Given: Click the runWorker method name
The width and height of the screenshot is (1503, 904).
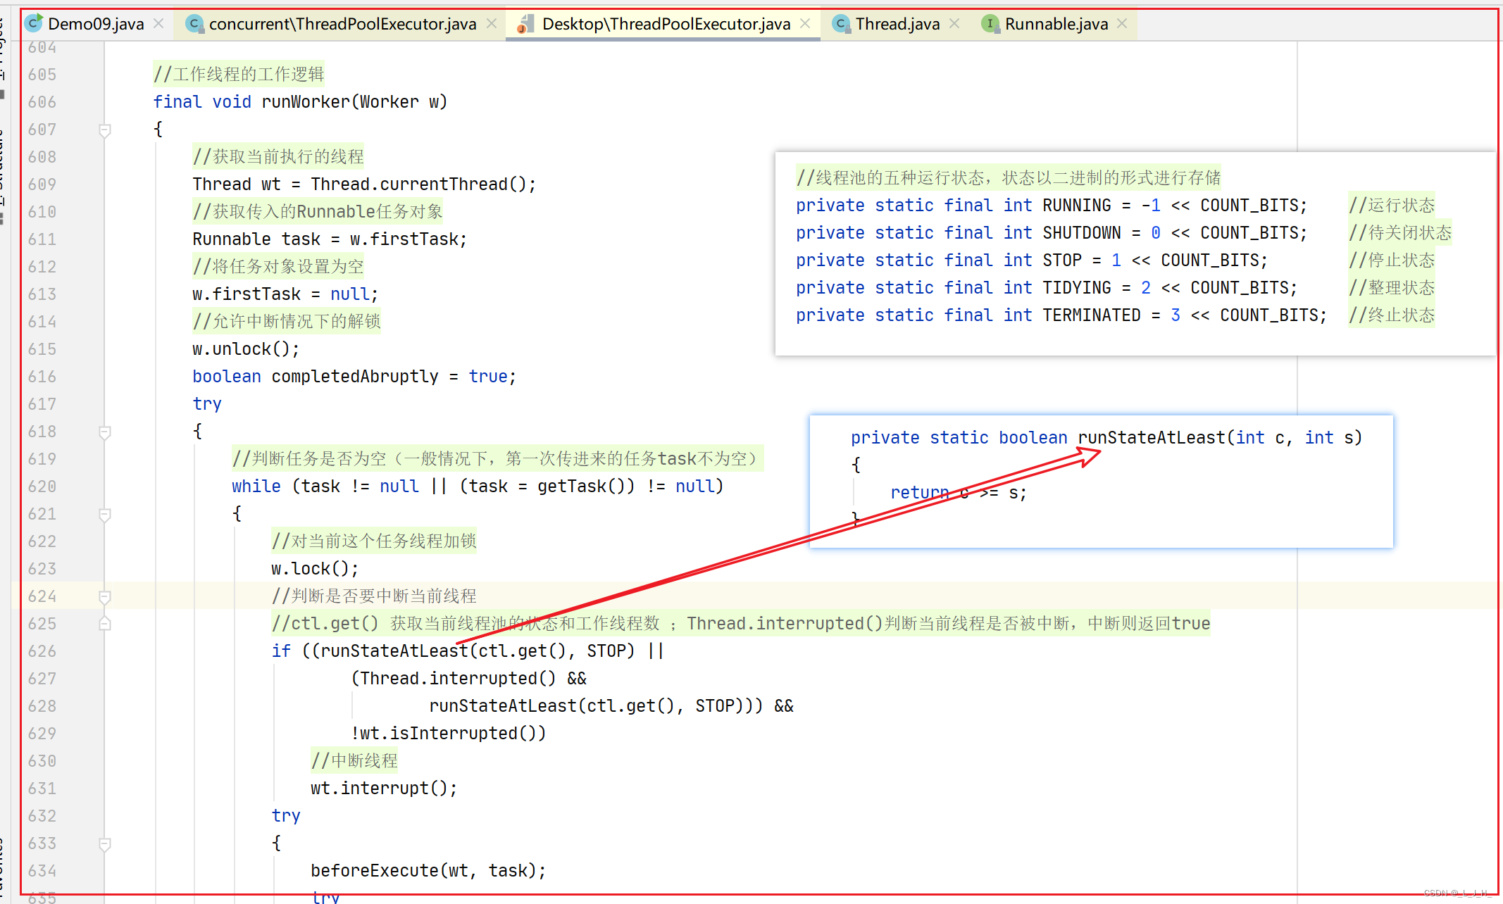Looking at the screenshot, I should 306,102.
